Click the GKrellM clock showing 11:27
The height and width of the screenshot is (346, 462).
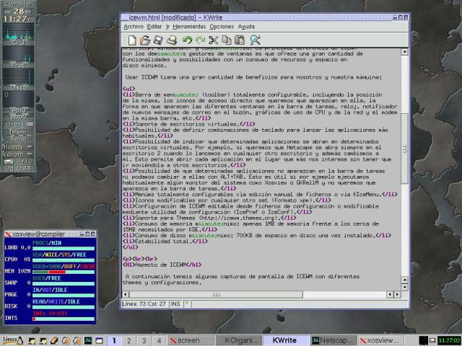tap(19, 19)
